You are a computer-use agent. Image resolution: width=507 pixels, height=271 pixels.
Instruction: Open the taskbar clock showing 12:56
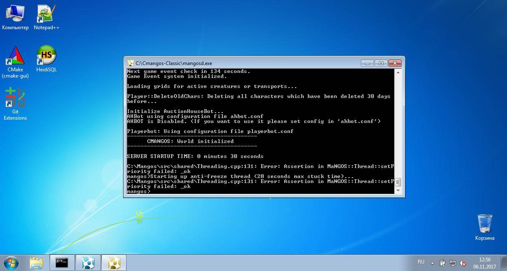[484, 263]
